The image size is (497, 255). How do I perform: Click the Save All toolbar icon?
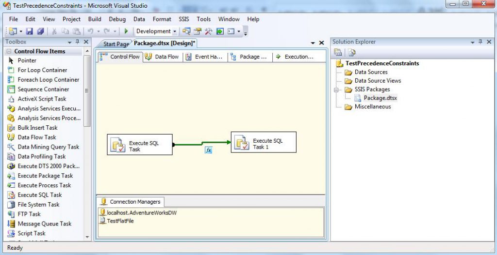[x=40, y=31]
